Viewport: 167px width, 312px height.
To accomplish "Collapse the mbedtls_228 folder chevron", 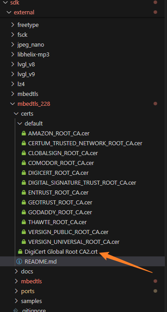I will pyautogui.click(x=13, y=104).
